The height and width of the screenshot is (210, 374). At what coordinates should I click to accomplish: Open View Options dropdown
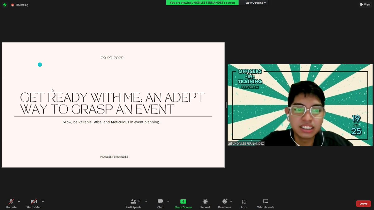click(256, 3)
